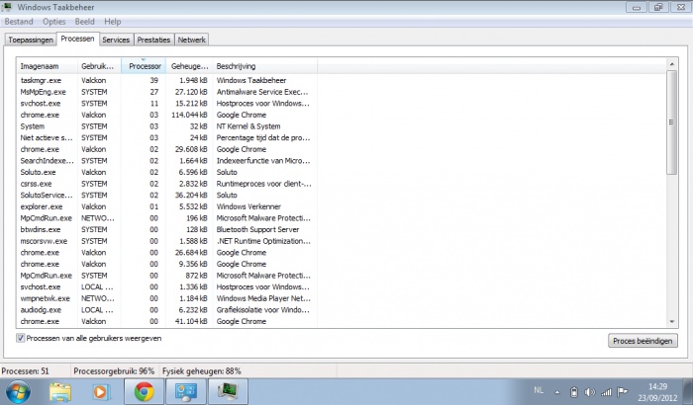Open the Help menu
This screenshot has width=693, height=405.
click(112, 22)
